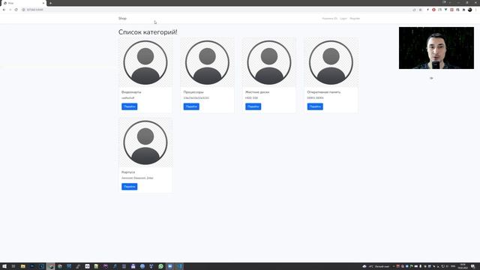Viewport: 480px width, 270px height.
Task: Open the browser profile avatar
Action: pos(470,10)
